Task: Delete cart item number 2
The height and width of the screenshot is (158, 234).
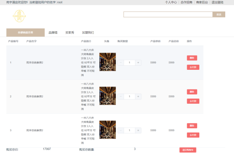Action: [192, 92]
